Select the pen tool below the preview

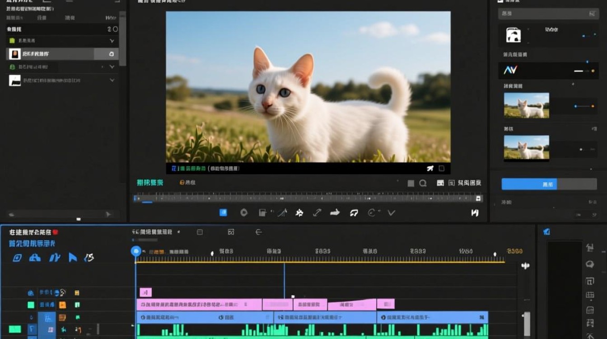[282, 212]
